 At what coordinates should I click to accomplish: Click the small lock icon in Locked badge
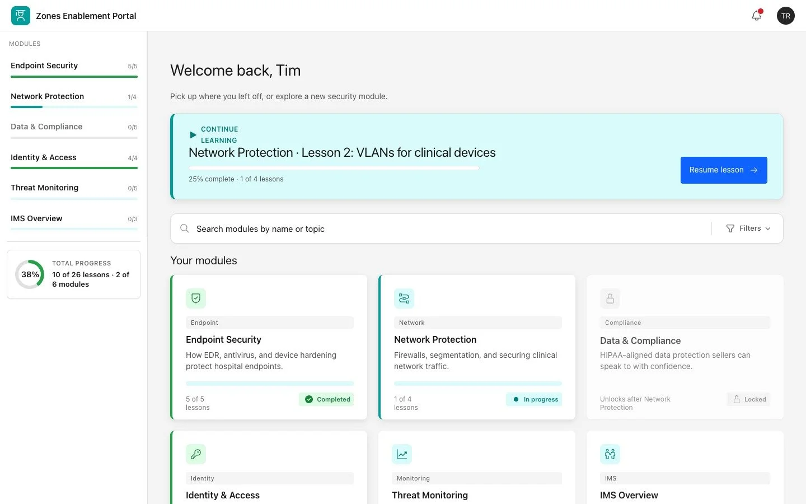click(737, 399)
